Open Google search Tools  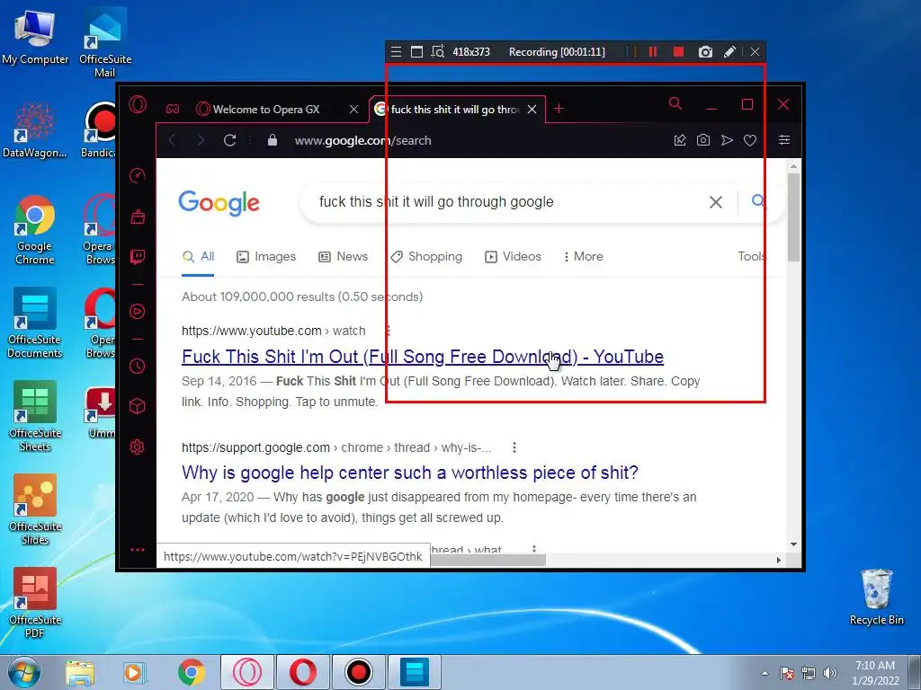pos(752,256)
